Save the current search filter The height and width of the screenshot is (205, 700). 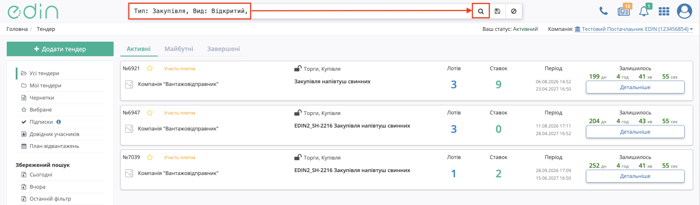[497, 11]
